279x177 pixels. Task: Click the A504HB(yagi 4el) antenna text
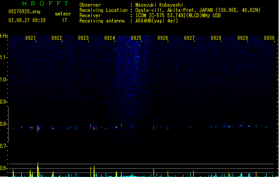pyautogui.click(x=157, y=21)
